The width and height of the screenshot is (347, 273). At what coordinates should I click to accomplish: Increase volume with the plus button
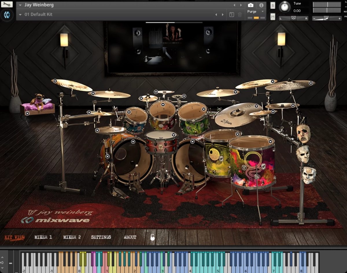339,18
